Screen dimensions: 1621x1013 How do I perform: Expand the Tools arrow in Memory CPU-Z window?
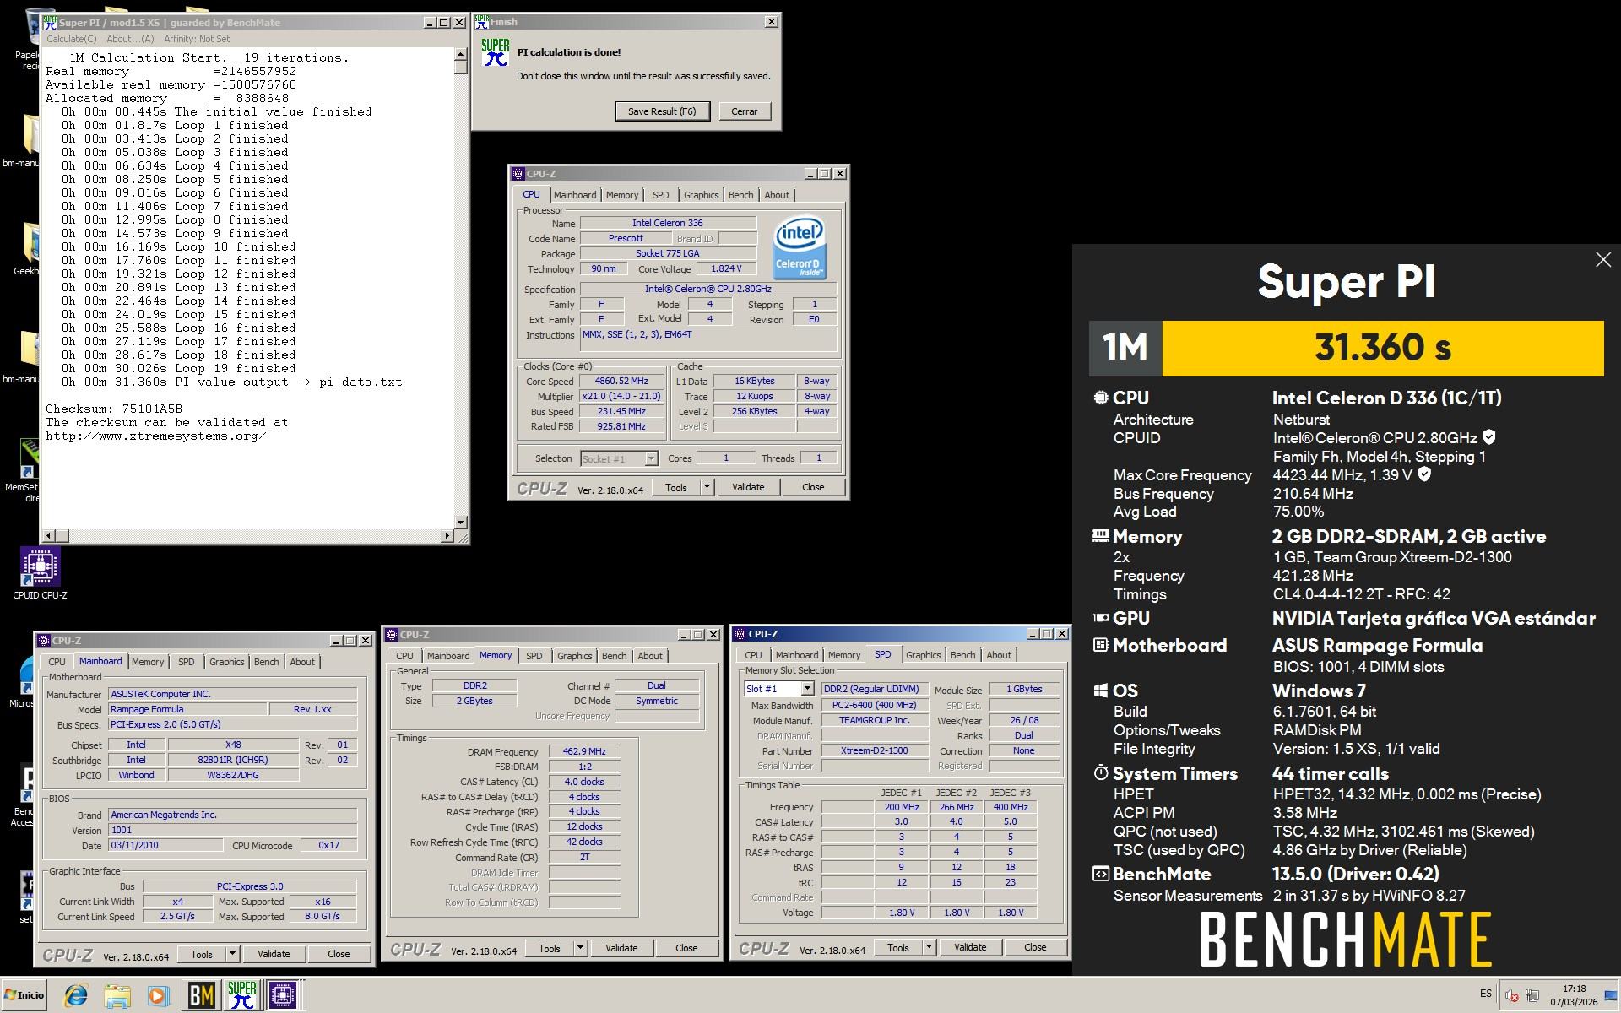[x=580, y=948]
